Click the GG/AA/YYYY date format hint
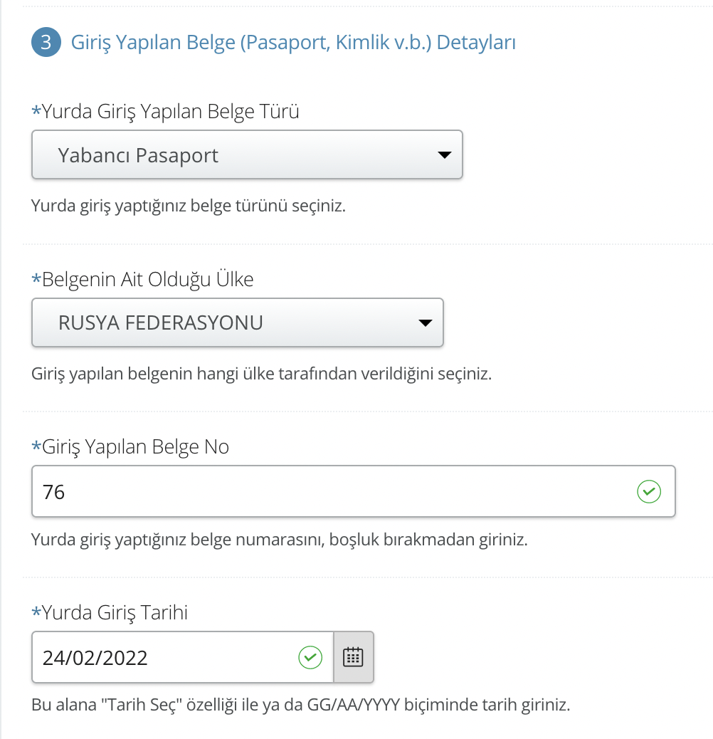 tap(301, 706)
